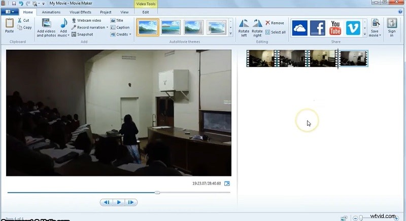Screen dimensions: 406x221
Task: Open the View tab
Action: (124, 12)
